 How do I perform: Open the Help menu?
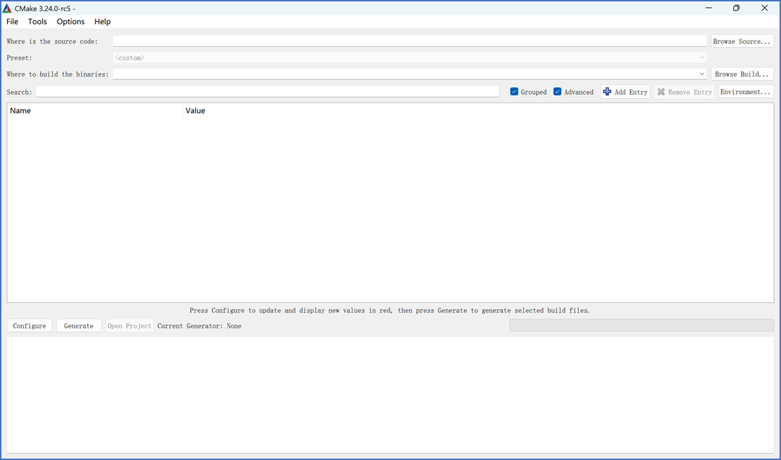(x=102, y=22)
